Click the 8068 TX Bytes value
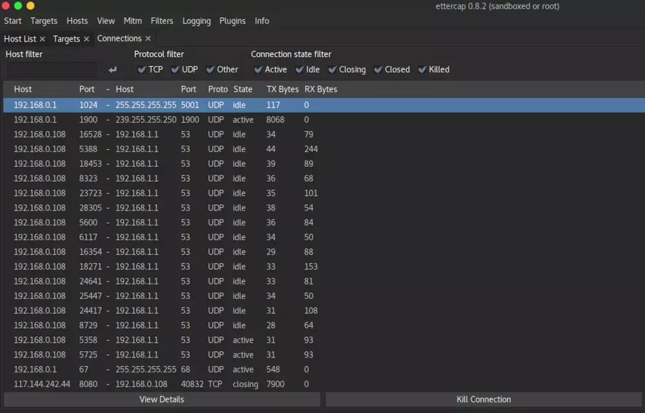 point(275,120)
